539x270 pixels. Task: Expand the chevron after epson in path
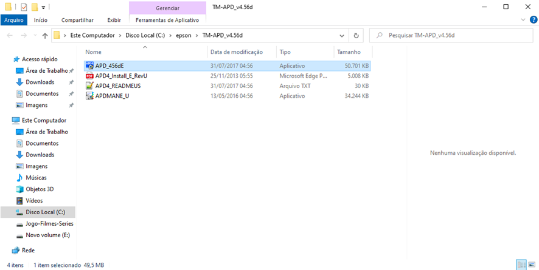pyautogui.click(x=196, y=35)
